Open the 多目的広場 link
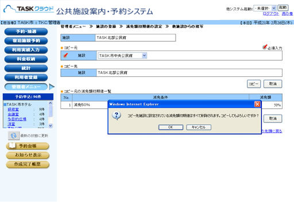Image resolution: width=294 pixels, height=220 pixels. [x=17, y=119]
